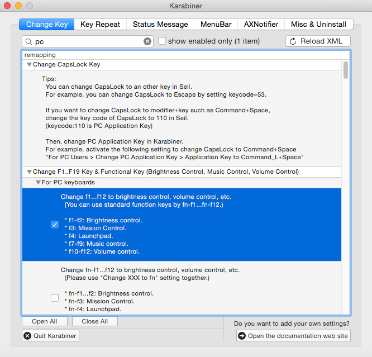This screenshot has width=372, height=357.
Task: Switch to the Change Key tab
Action: [x=47, y=24]
